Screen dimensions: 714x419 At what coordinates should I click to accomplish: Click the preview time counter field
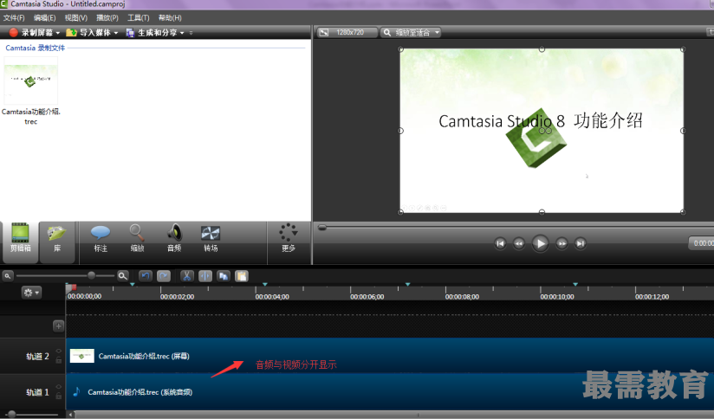coord(701,243)
